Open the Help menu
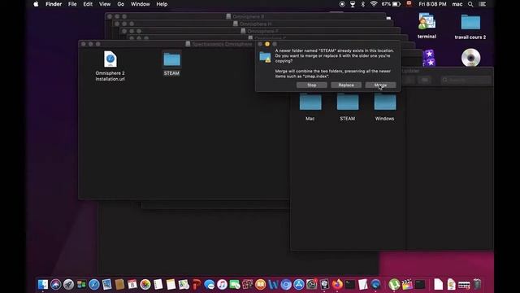Screen dimensions: 520x293 coord(162,4)
